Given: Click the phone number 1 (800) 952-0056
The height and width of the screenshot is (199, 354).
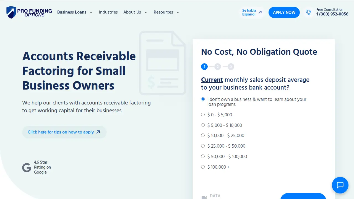Looking at the screenshot, I should [x=332, y=14].
